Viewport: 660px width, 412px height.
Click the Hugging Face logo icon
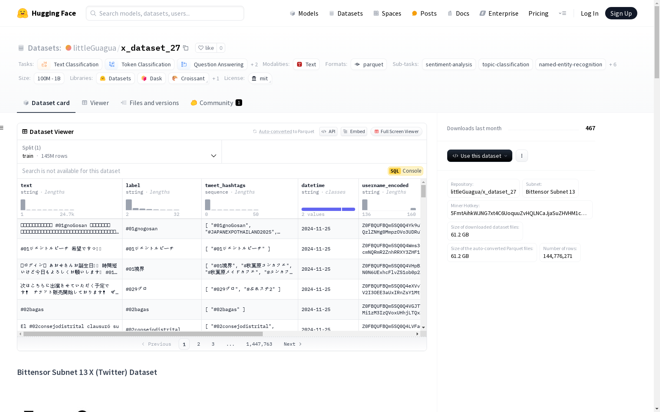[x=23, y=13]
